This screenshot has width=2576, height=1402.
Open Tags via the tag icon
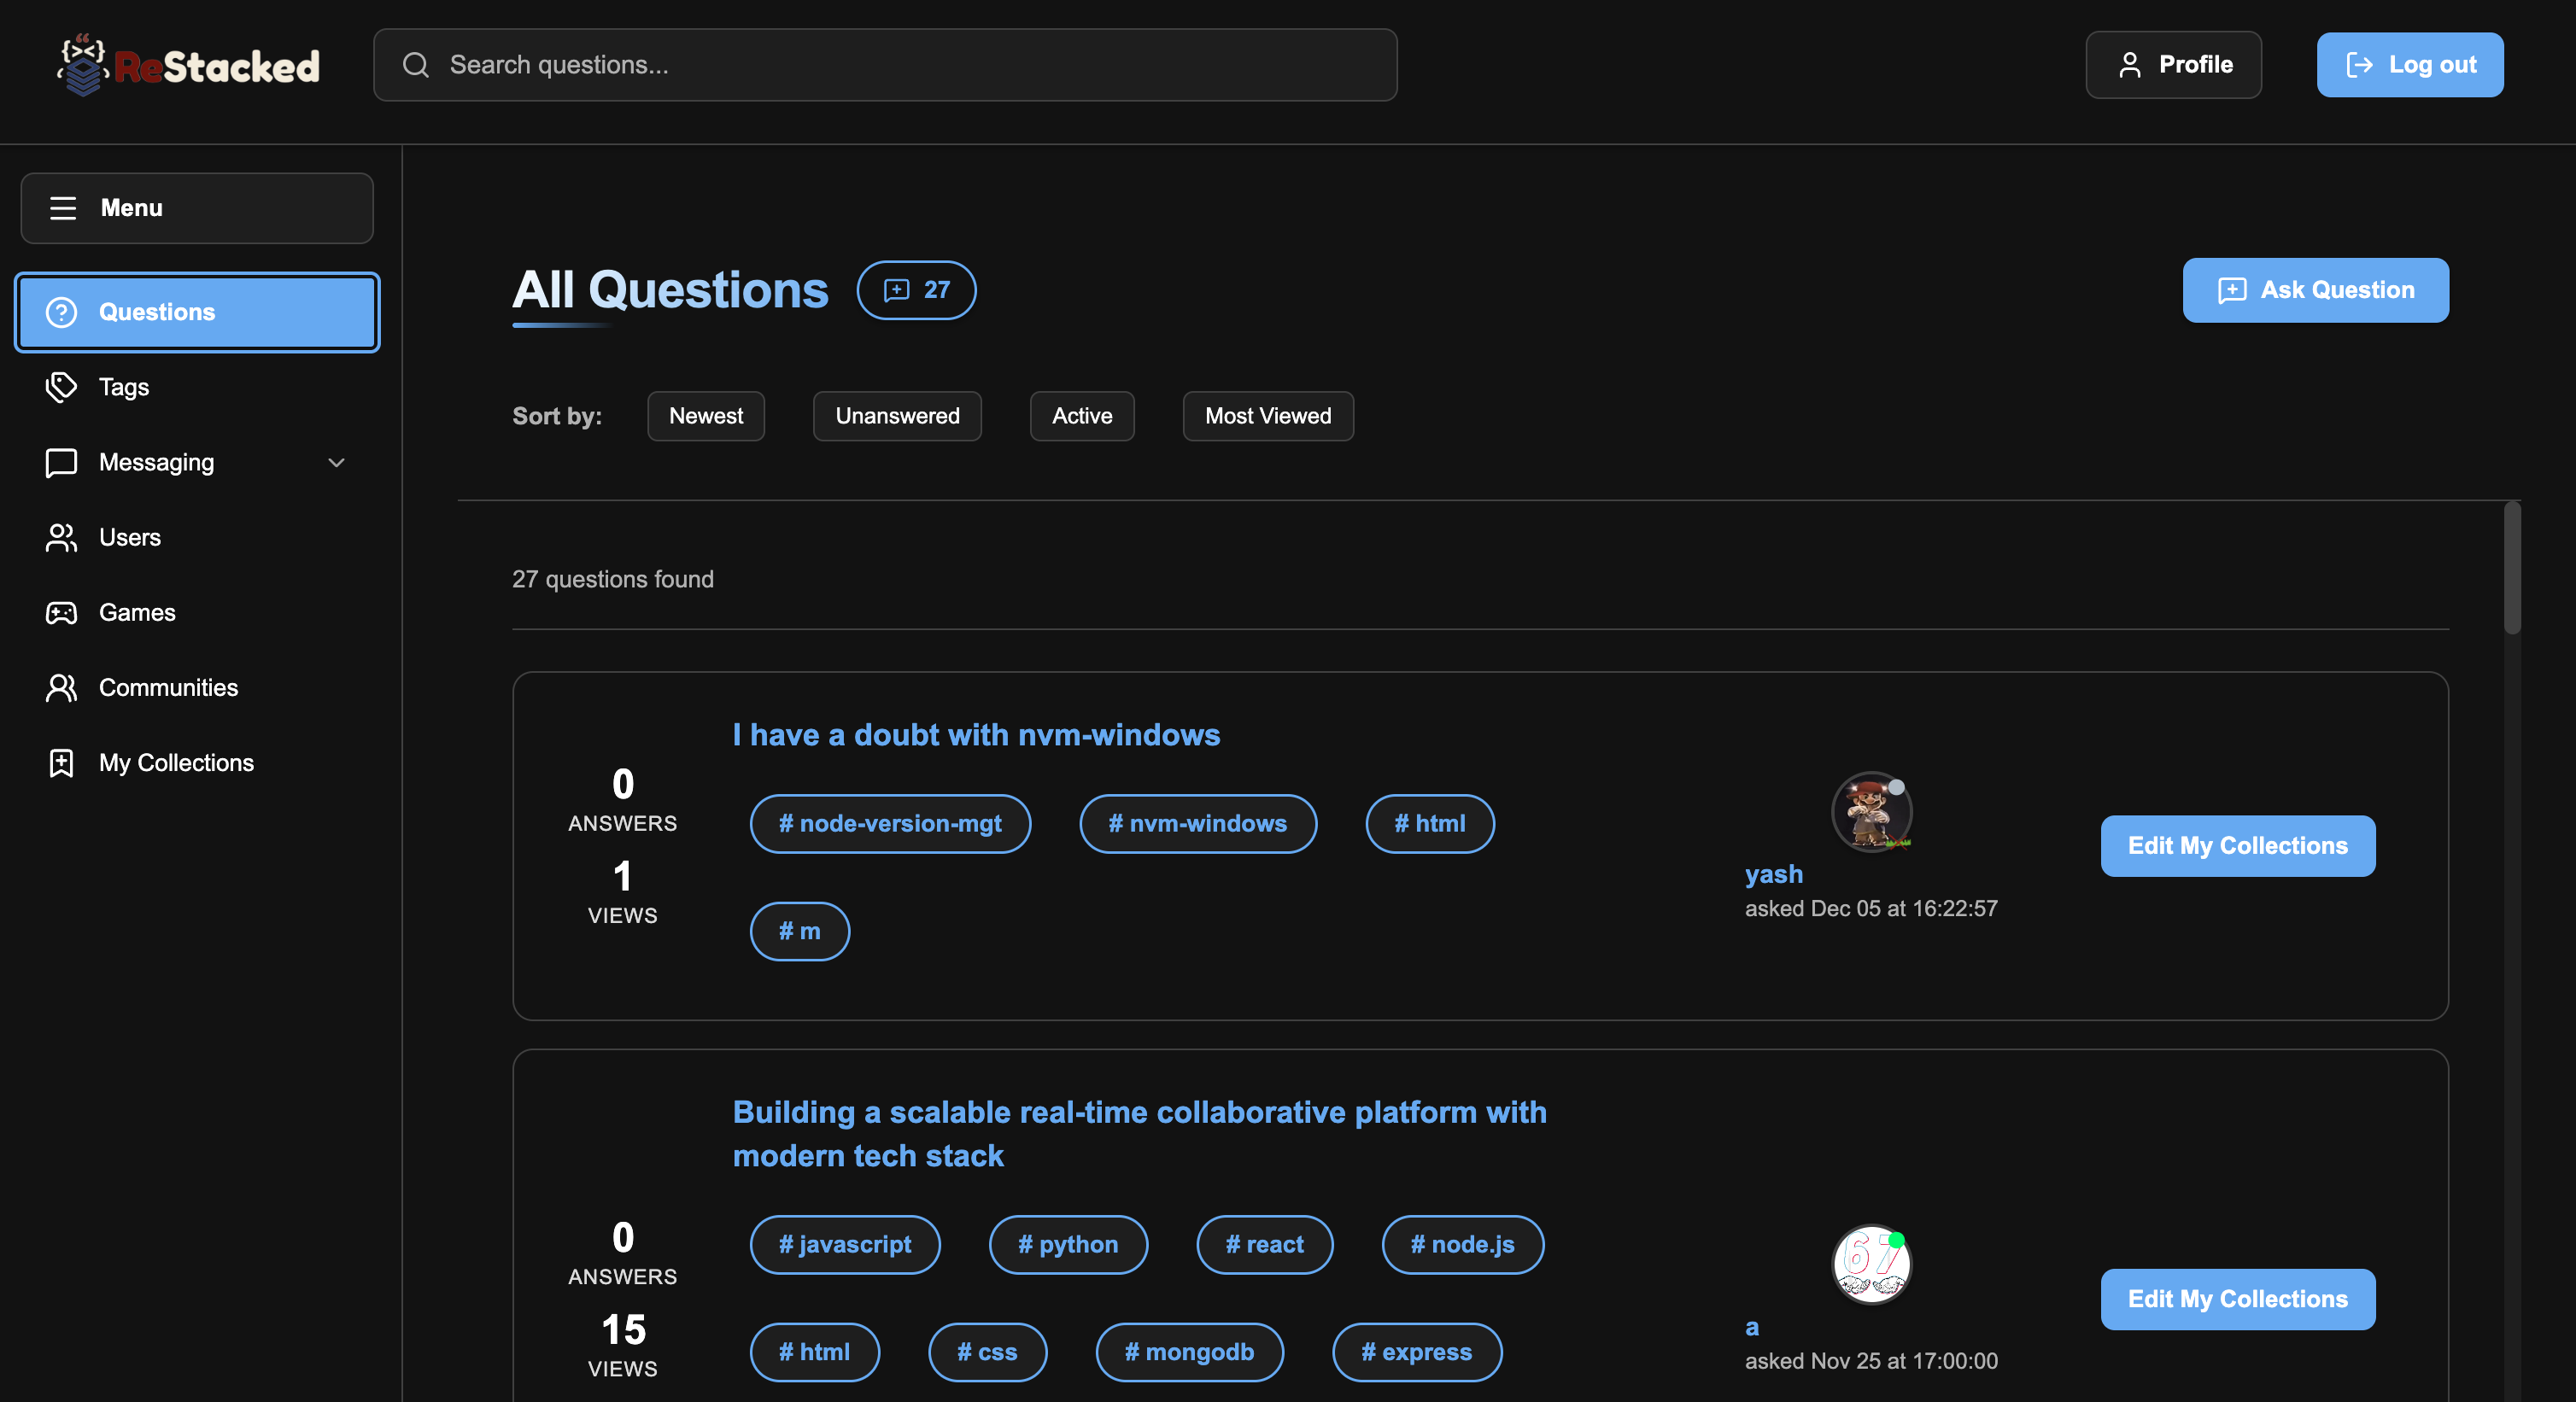click(61, 387)
